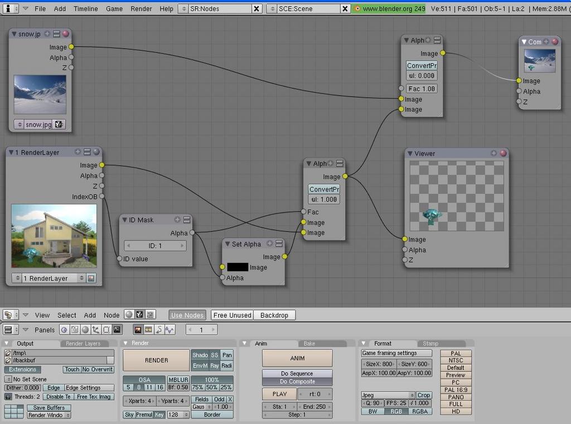This screenshot has width=571, height=424.
Task: Select Texture Nodes icon in node editor header
Action: 150,314
